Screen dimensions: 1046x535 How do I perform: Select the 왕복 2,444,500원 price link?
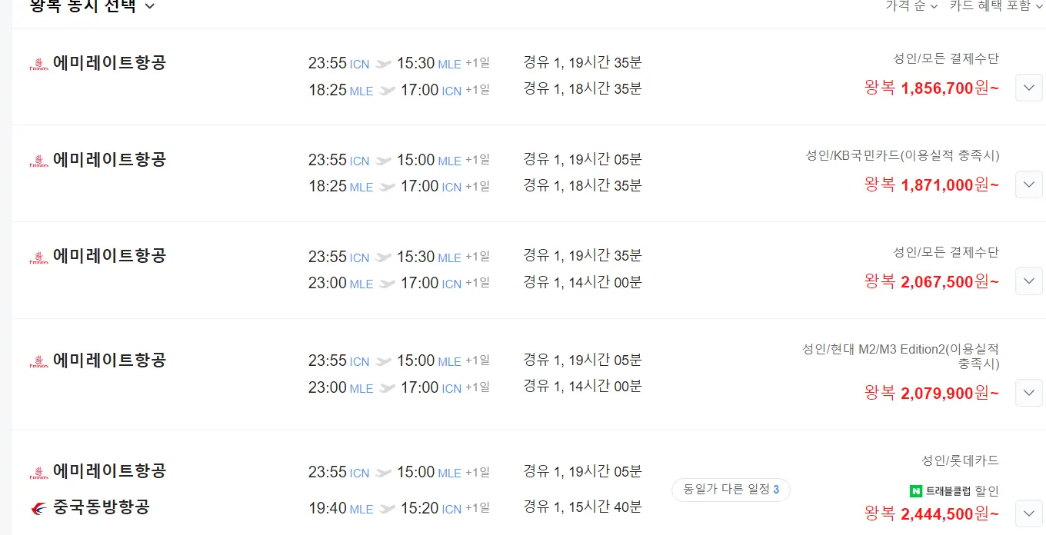[931, 513]
